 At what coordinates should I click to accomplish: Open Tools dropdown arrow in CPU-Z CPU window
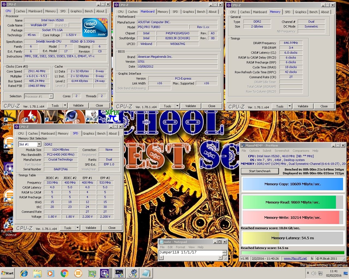pyautogui.click(x=65, y=105)
